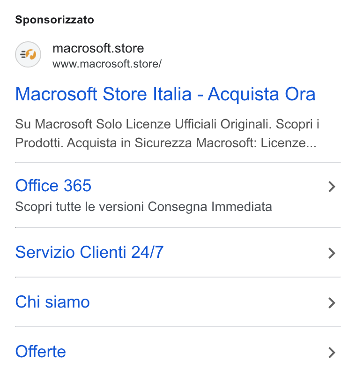Click the Office 365 sitelink
Screen dimensions: 356x376
click(53, 186)
